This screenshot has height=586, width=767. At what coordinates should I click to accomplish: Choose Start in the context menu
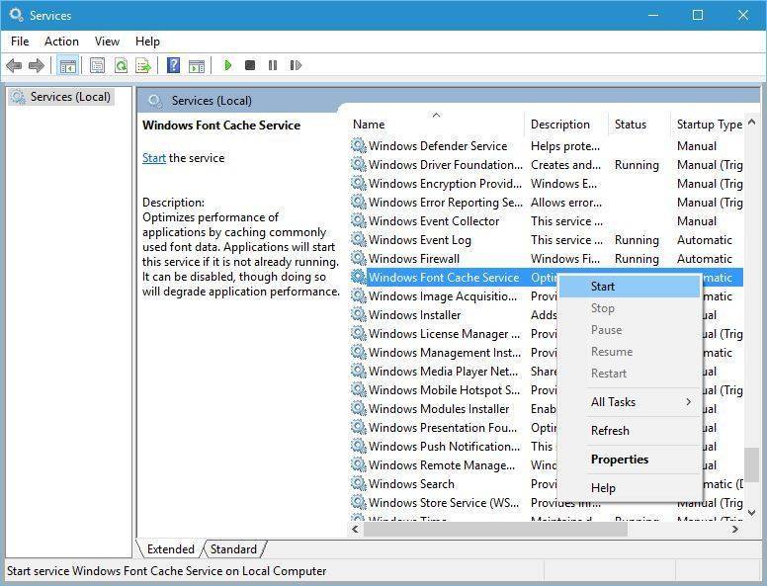coord(629,287)
